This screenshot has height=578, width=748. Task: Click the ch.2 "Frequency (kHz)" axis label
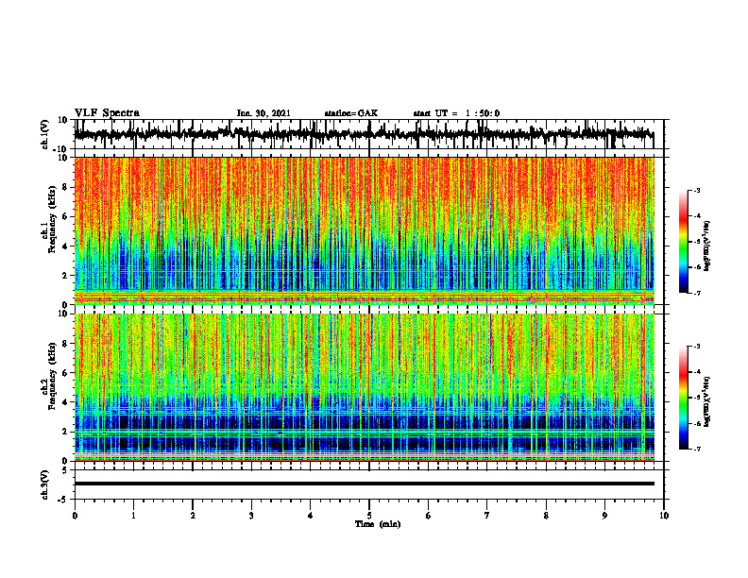(x=51, y=375)
